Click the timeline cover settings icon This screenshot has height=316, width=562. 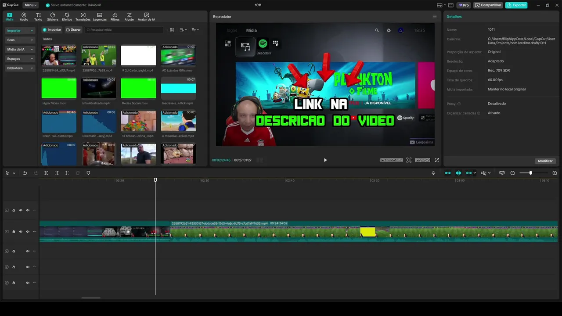tap(502, 173)
